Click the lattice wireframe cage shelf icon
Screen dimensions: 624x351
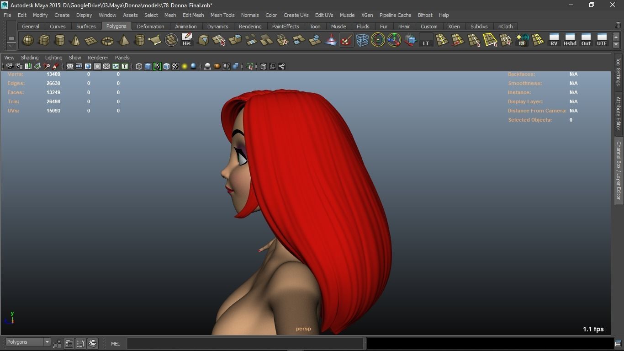pyautogui.click(x=362, y=40)
